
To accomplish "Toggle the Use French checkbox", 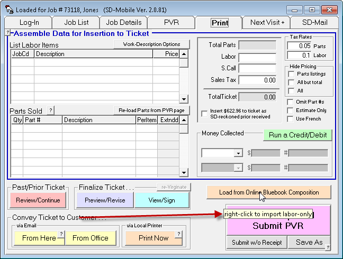I will click(x=291, y=119).
